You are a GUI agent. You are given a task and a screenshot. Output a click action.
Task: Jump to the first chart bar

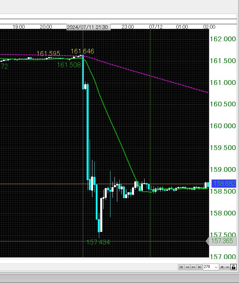181,267
